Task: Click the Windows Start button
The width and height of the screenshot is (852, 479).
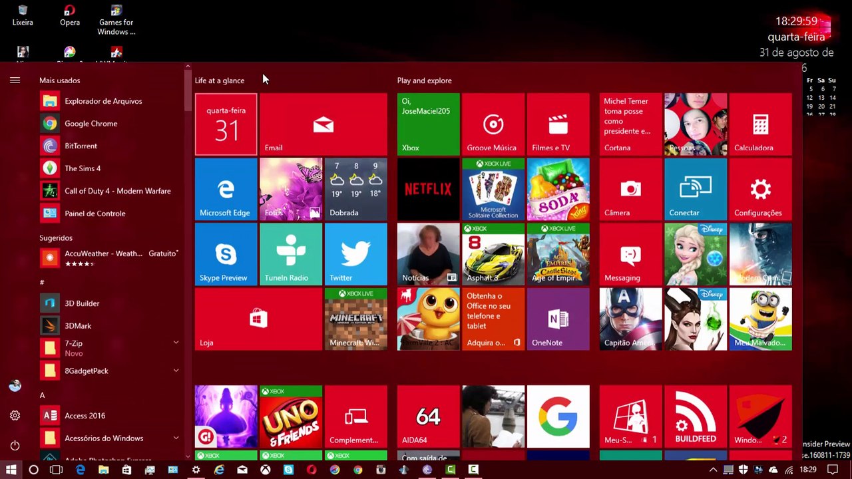Action: tap(11, 470)
